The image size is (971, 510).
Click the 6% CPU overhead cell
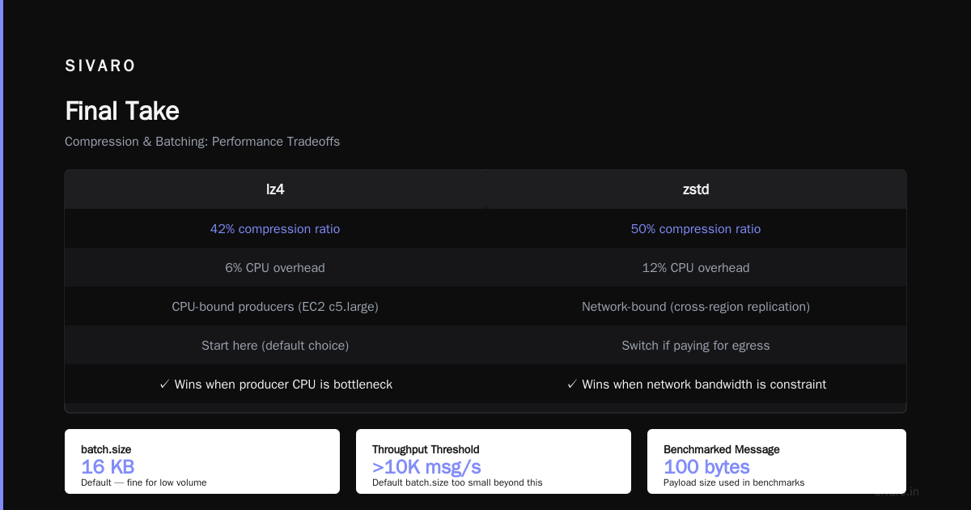pos(275,268)
